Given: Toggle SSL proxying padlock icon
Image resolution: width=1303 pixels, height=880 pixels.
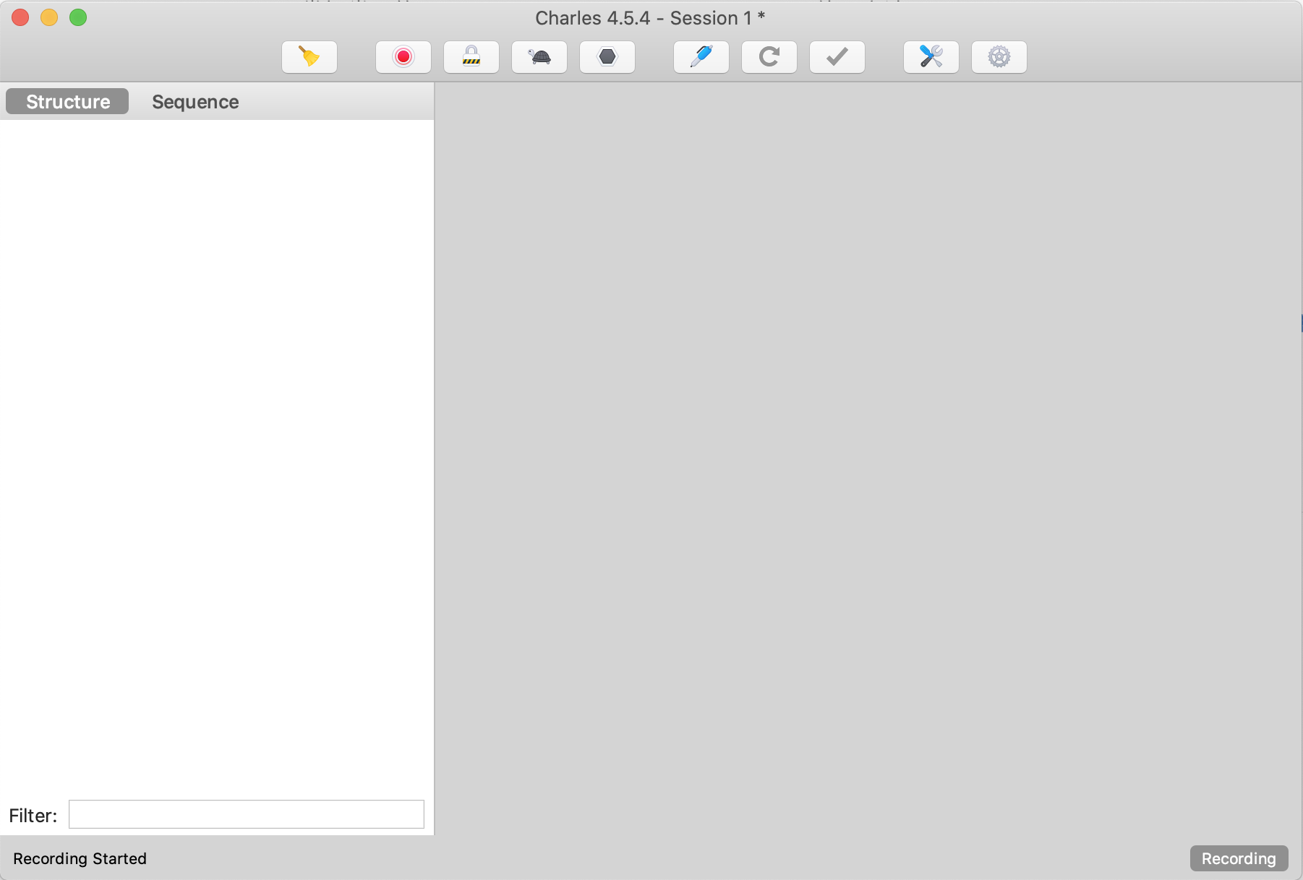Looking at the screenshot, I should tap(471, 57).
